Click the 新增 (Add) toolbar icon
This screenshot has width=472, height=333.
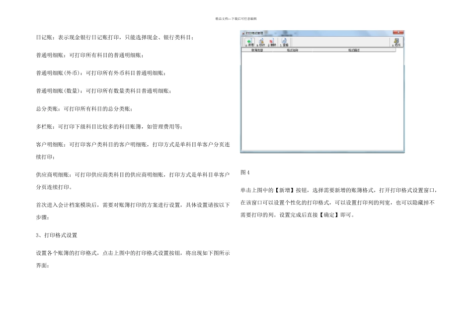click(249, 42)
